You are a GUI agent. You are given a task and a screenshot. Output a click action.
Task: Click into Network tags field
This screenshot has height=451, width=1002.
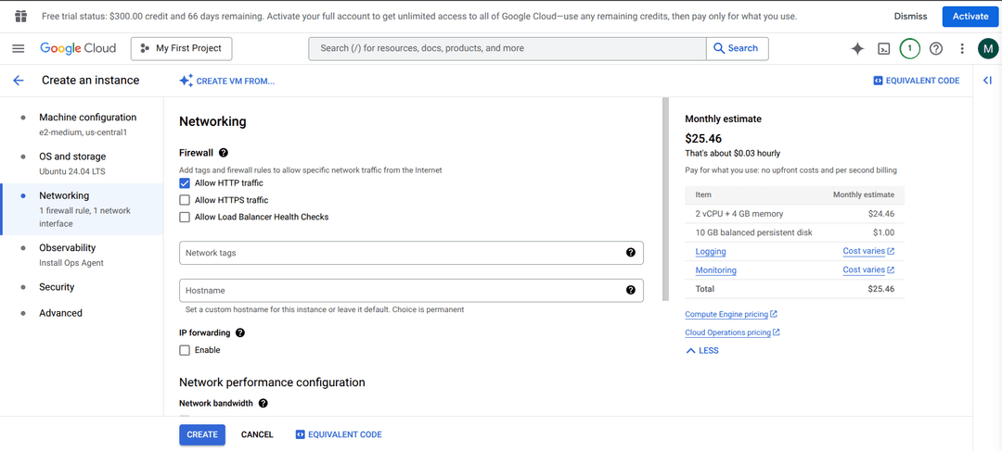tap(411, 253)
